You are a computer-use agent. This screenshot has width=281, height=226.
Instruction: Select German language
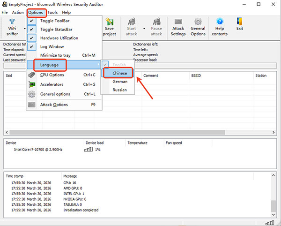[x=118, y=82]
